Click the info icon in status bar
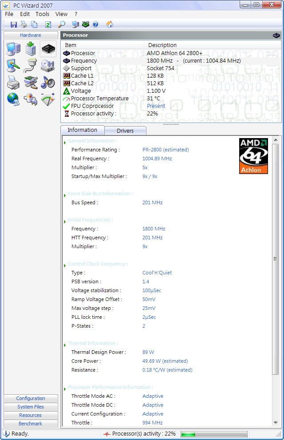This screenshot has width=284, height=440. click(x=6, y=433)
